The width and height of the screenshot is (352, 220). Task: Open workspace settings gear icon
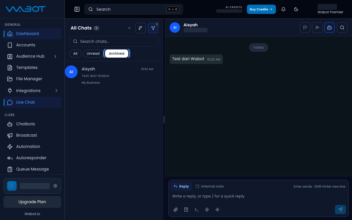(x=55, y=186)
